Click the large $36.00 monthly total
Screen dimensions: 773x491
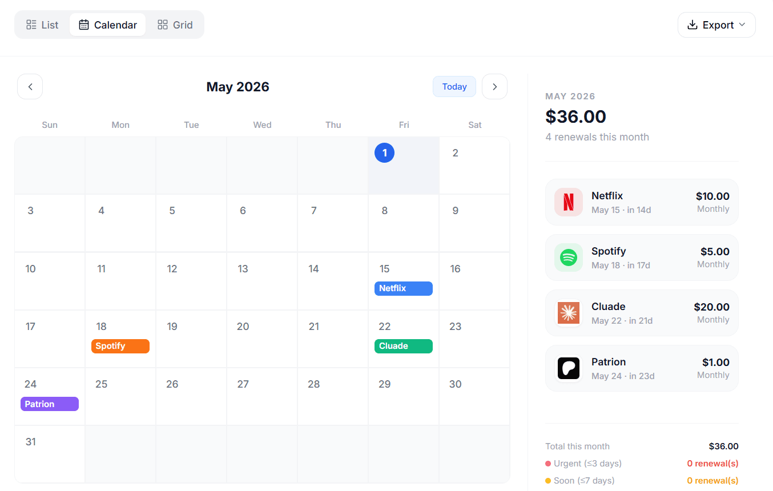click(575, 116)
